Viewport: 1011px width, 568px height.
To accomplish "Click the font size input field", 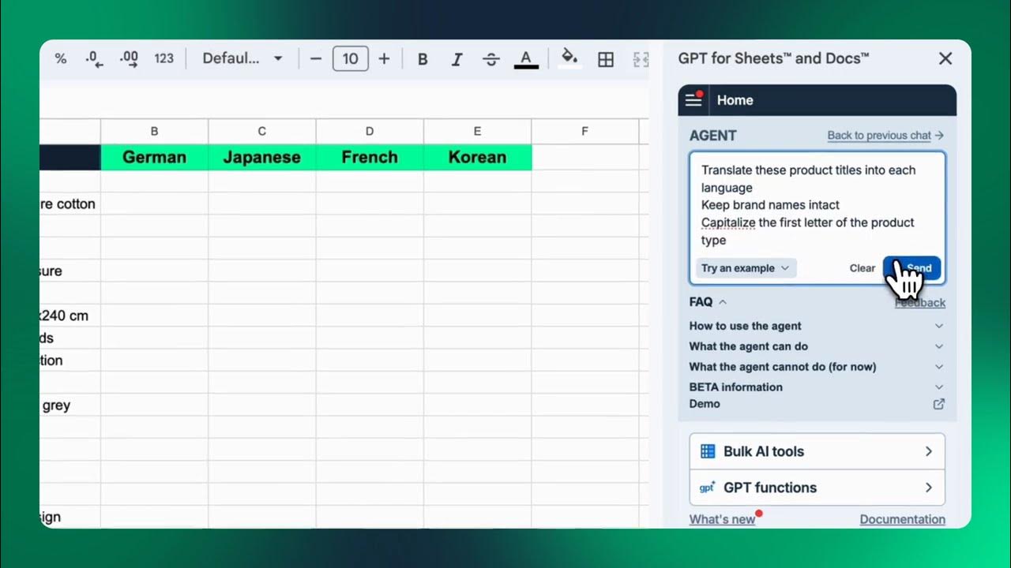I will [x=351, y=58].
